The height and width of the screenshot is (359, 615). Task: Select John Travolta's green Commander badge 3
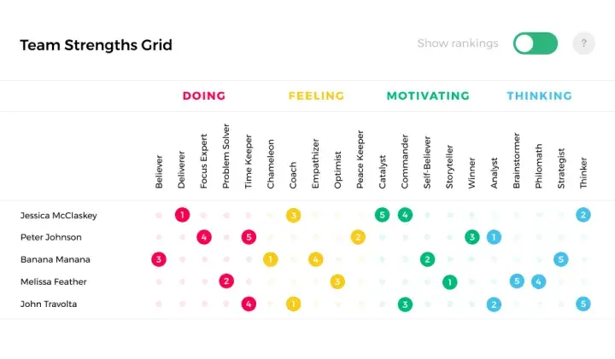[x=405, y=304]
